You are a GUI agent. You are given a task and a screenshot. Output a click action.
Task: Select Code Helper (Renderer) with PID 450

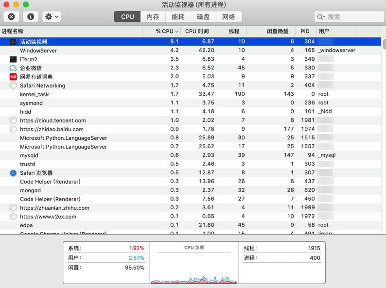click(x=191, y=199)
